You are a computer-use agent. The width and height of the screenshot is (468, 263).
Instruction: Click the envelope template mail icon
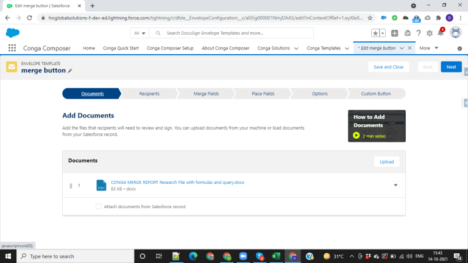point(12,67)
